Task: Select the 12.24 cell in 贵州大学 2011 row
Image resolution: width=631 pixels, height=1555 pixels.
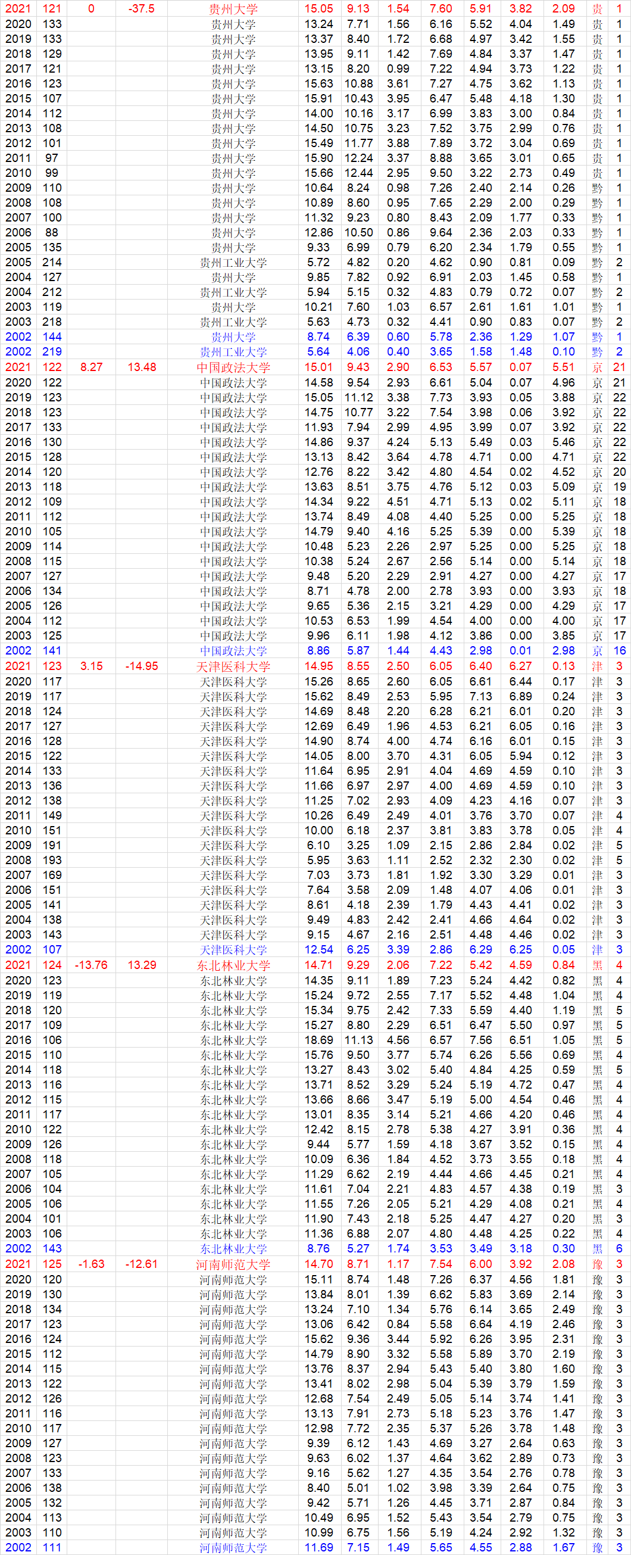Action: (358, 158)
